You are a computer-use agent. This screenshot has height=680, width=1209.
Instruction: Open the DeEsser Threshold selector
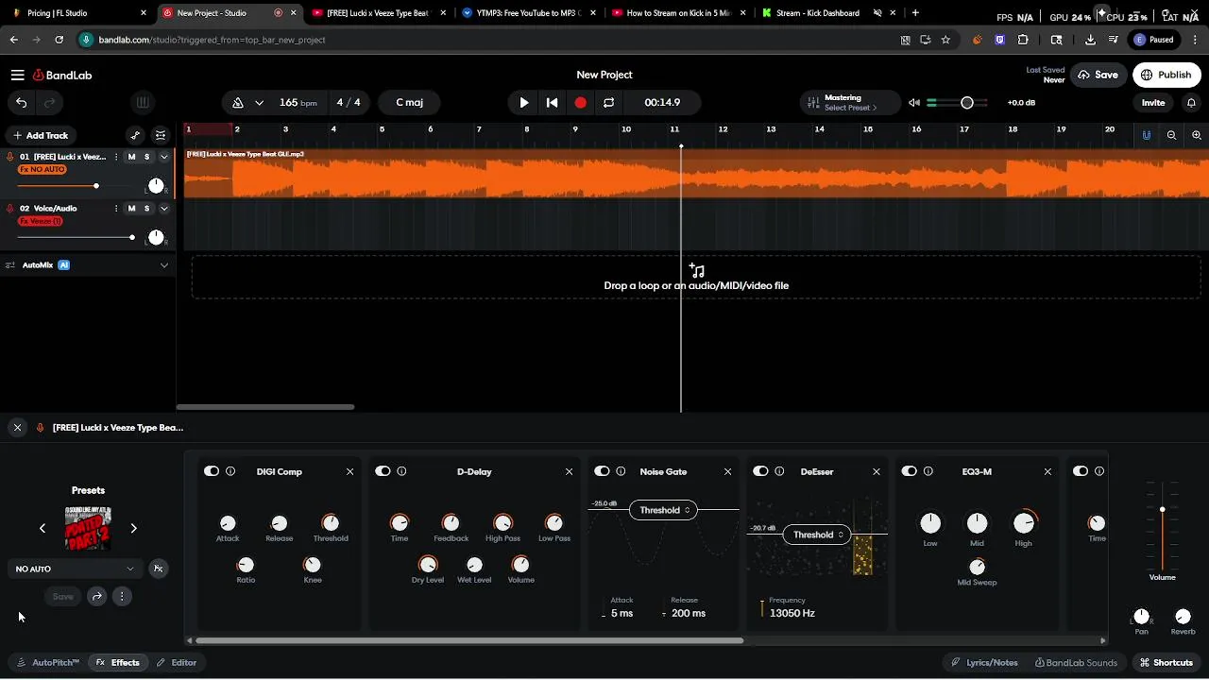[x=817, y=535]
